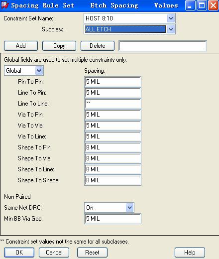Maximize the Spacing Rule Set window
The height and width of the screenshot is (259, 219).
coord(202,5)
